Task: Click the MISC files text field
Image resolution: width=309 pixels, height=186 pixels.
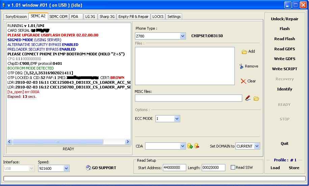Action: pyautogui.click(x=188, y=98)
